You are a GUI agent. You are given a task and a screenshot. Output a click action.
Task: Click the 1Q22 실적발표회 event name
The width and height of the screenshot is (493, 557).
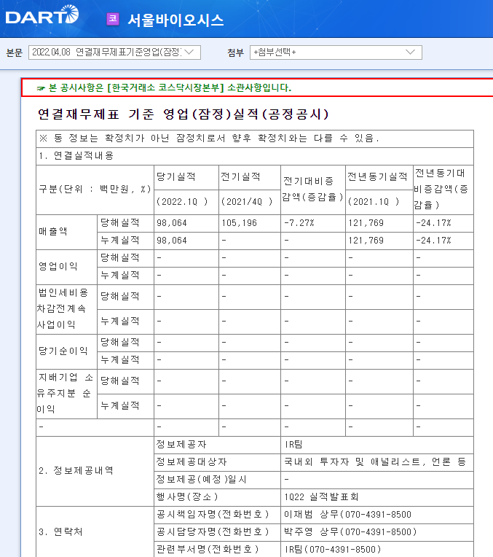point(321,496)
